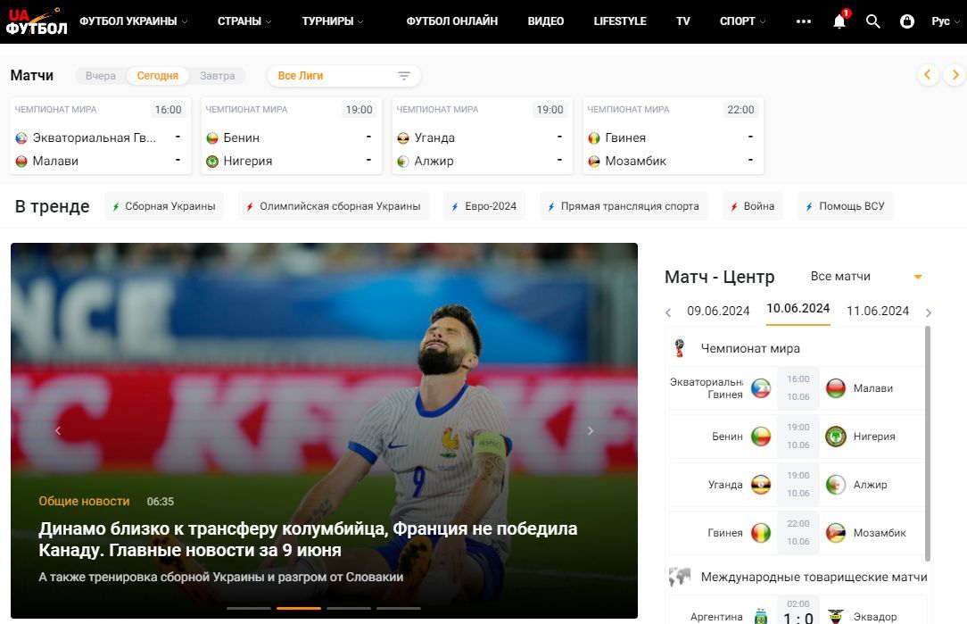Open the Lifestyle section

click(620, 21)
